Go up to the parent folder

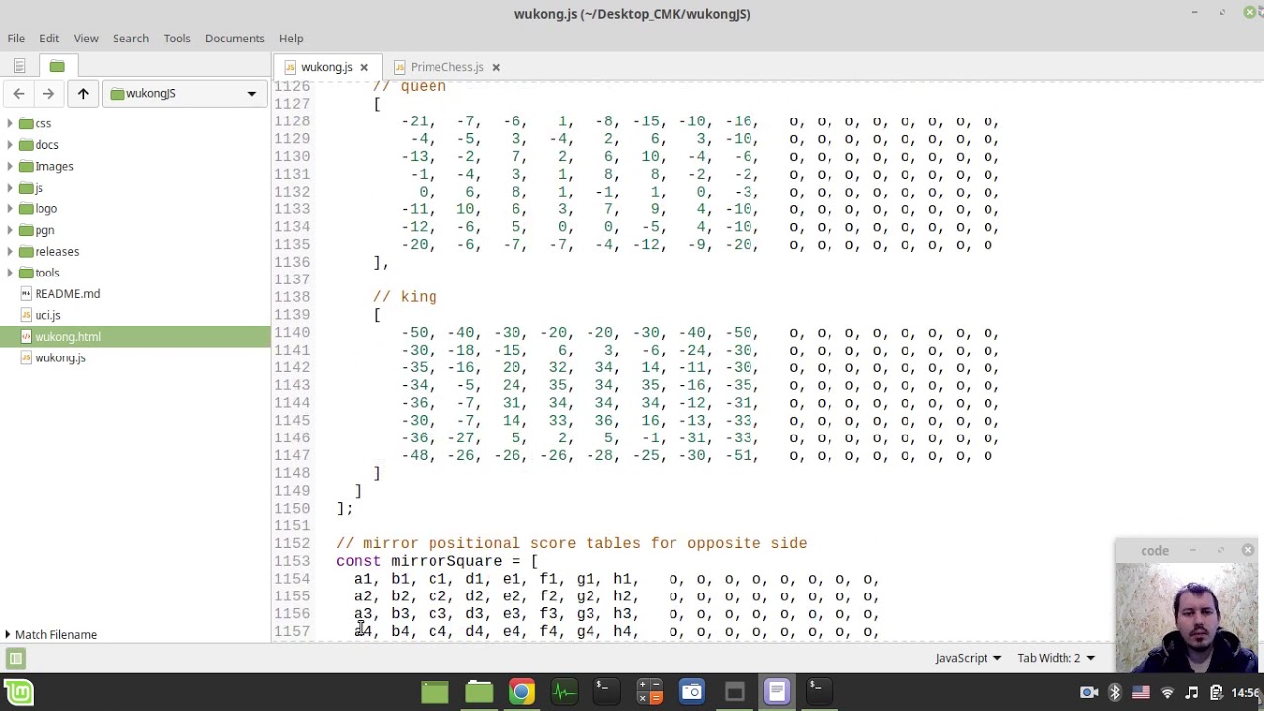(83, 93)
